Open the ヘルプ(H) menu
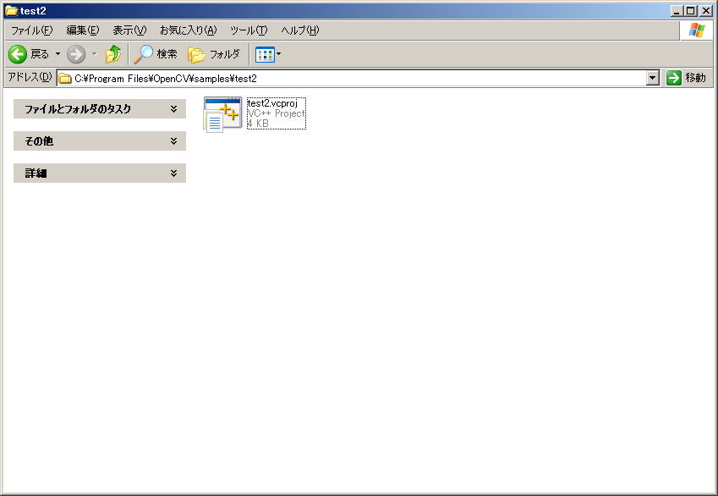The image size is (718, 496). pyautogui.click(x=300, y=30)
